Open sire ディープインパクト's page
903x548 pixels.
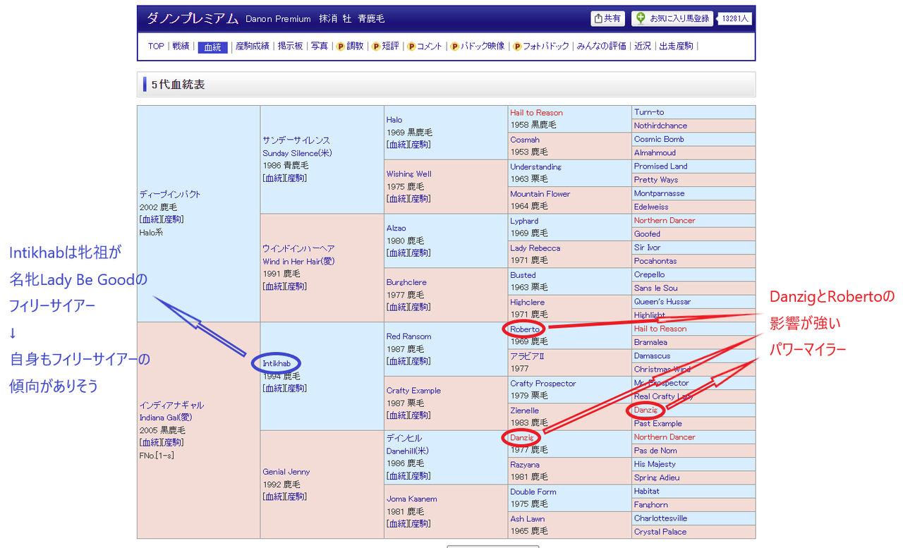pos(170,194)
